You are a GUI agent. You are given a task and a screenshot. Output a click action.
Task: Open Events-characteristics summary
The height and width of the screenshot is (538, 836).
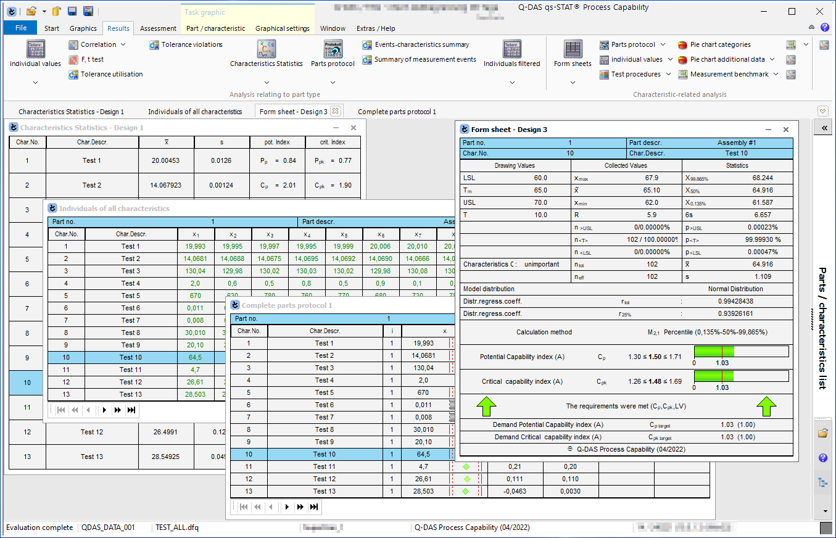coord(415,44)
